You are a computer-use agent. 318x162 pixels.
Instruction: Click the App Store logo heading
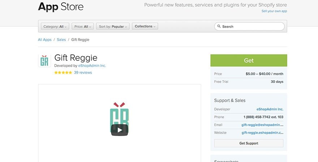[x=61, y=6]
